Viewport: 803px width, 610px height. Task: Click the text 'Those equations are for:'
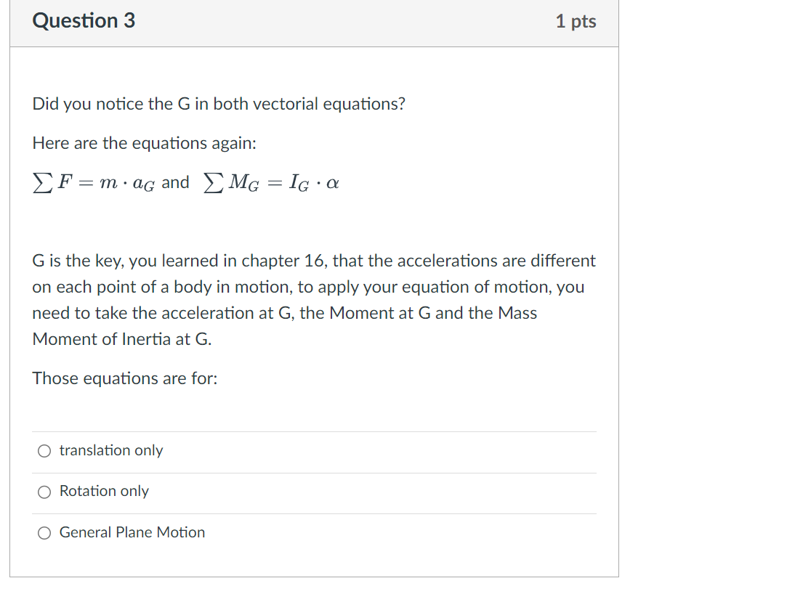click(x=124, y=378)
